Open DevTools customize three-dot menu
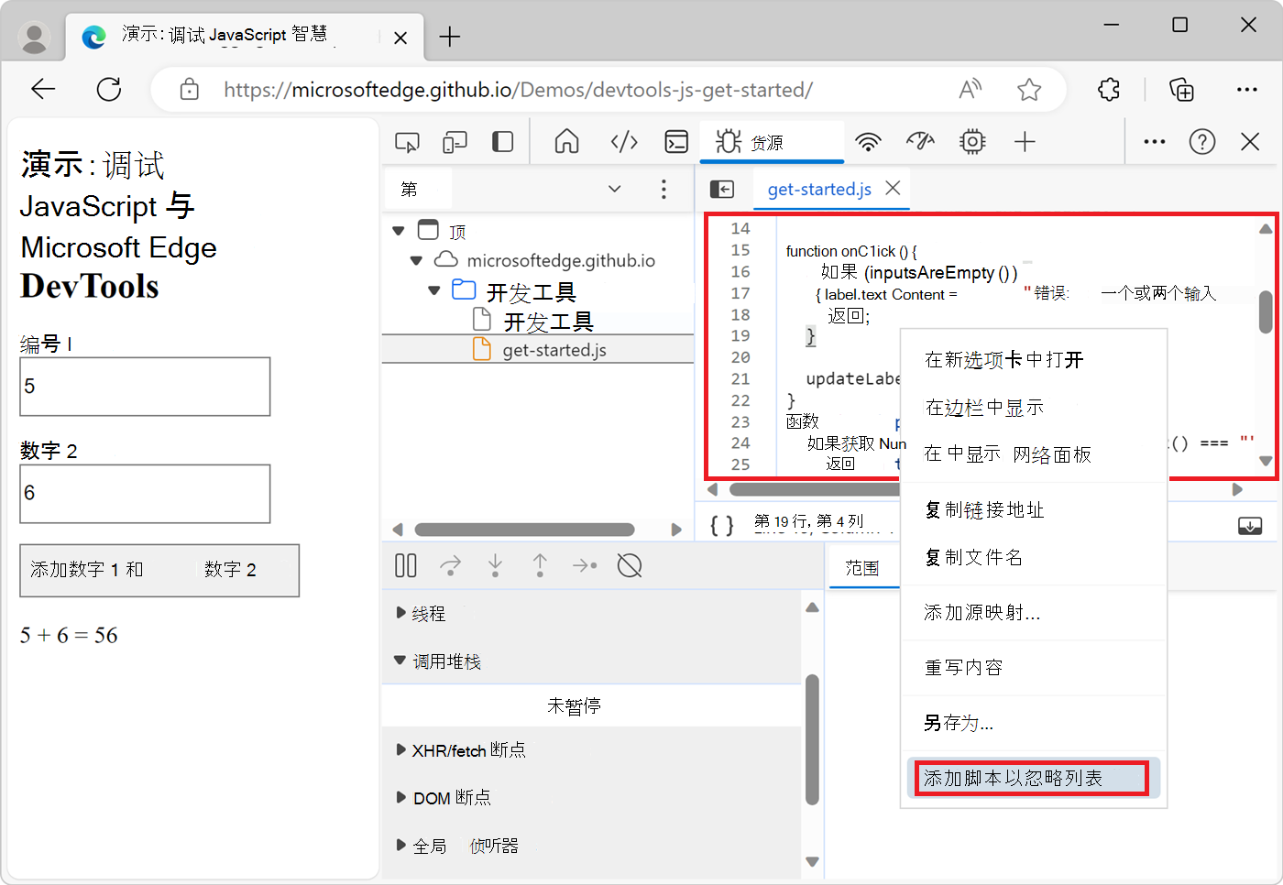 1155,142
